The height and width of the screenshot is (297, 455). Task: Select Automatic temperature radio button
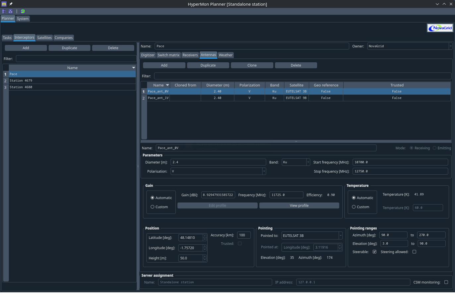click(354, 198)
